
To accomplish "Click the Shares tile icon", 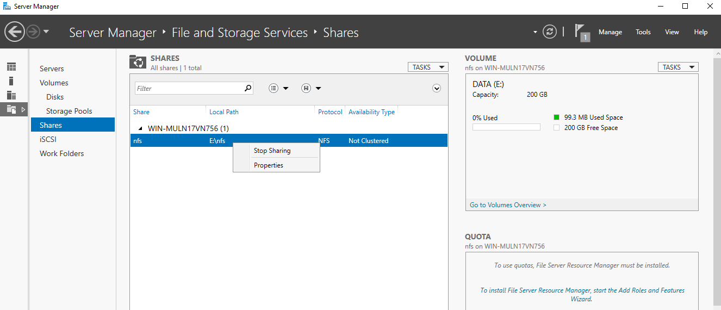I will point(138,62).
